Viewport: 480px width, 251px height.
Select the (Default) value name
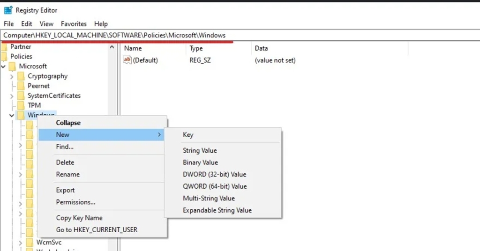pos(145,60)
